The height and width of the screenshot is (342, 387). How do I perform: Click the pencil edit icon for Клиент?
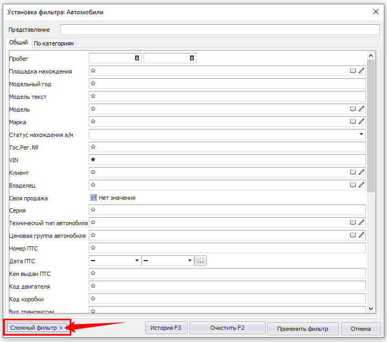coord(362,172)
